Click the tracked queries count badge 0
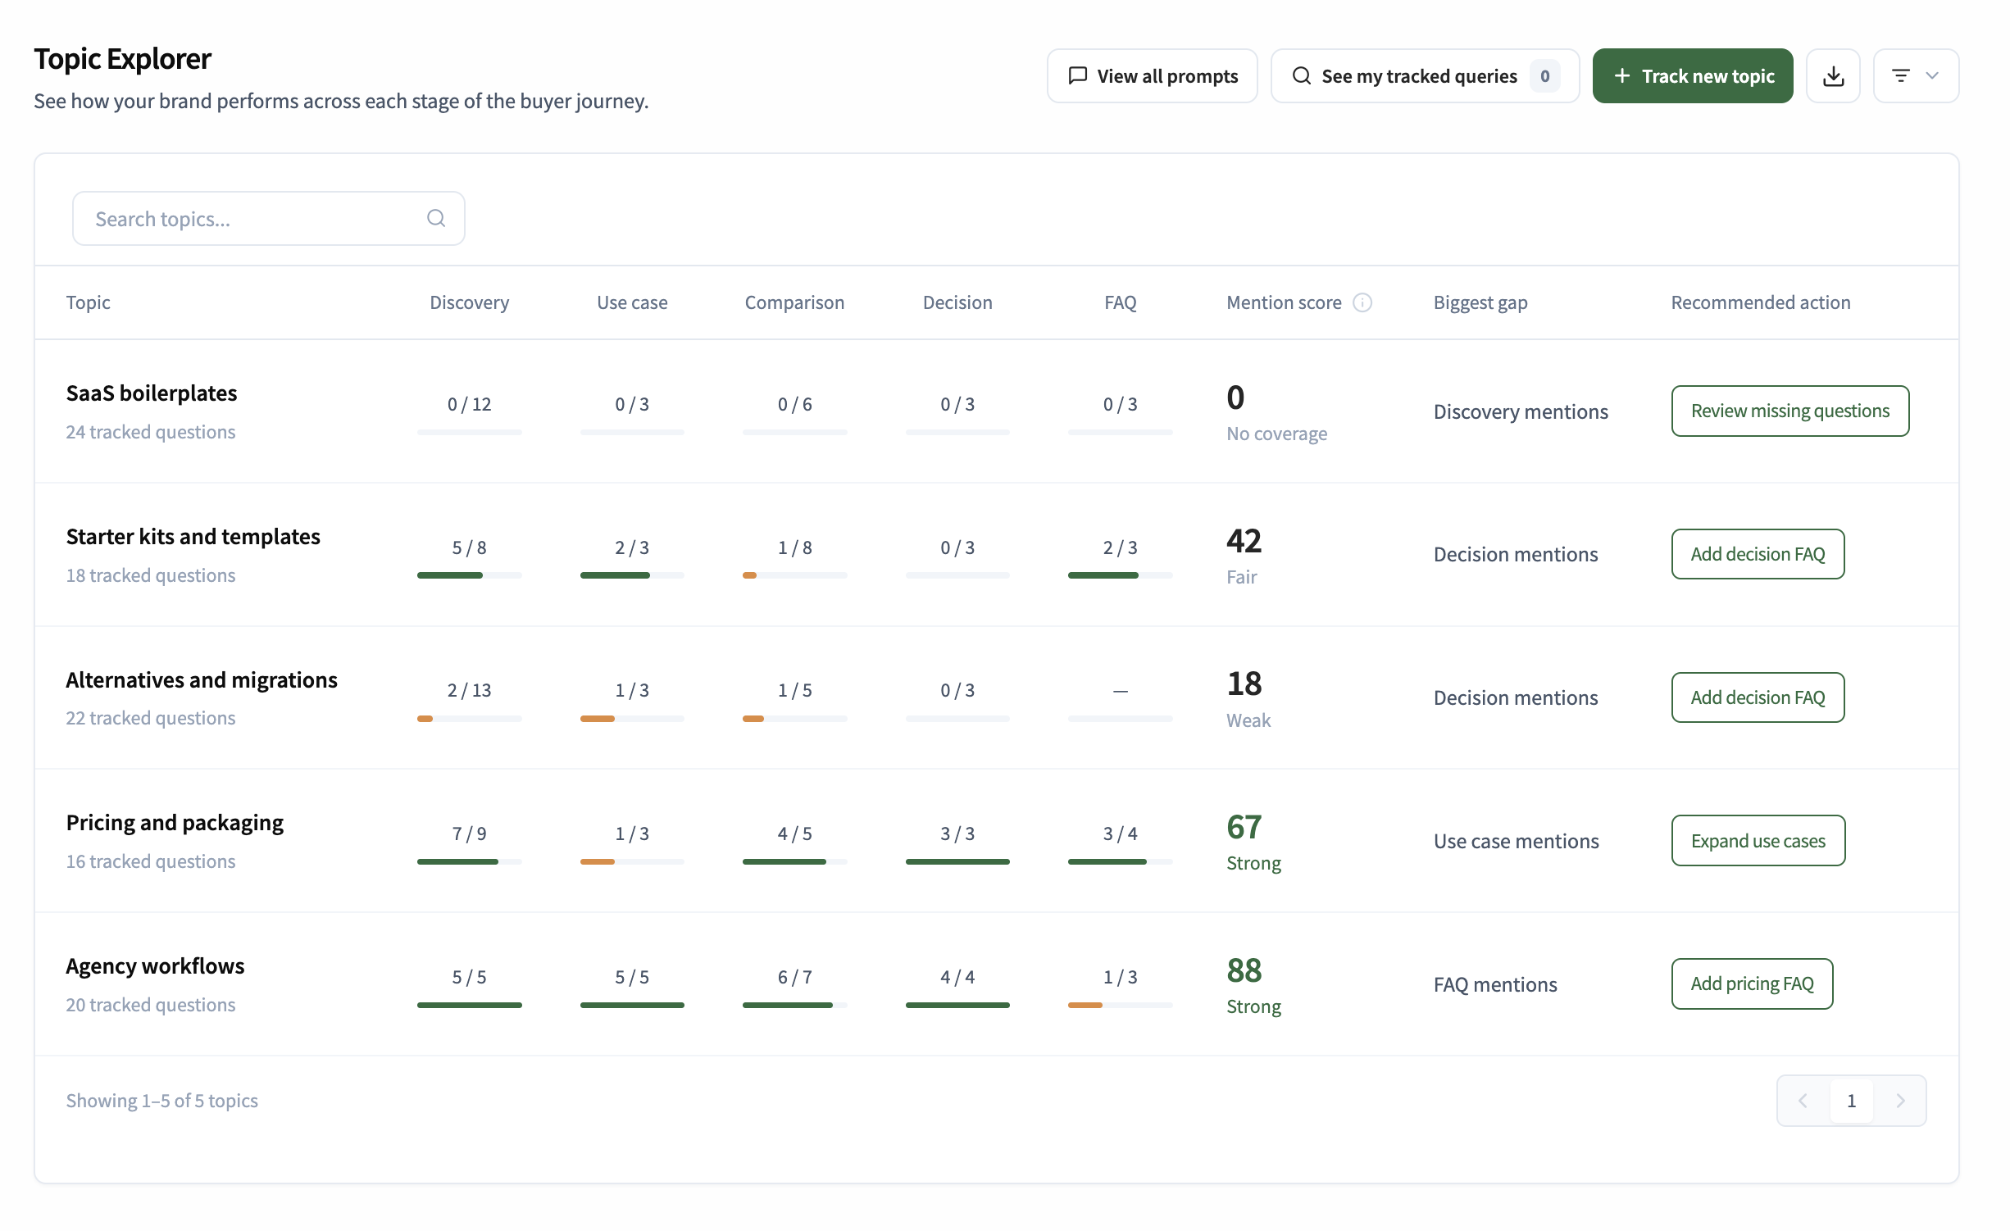2010x1231 pixels. point(1544,76)
